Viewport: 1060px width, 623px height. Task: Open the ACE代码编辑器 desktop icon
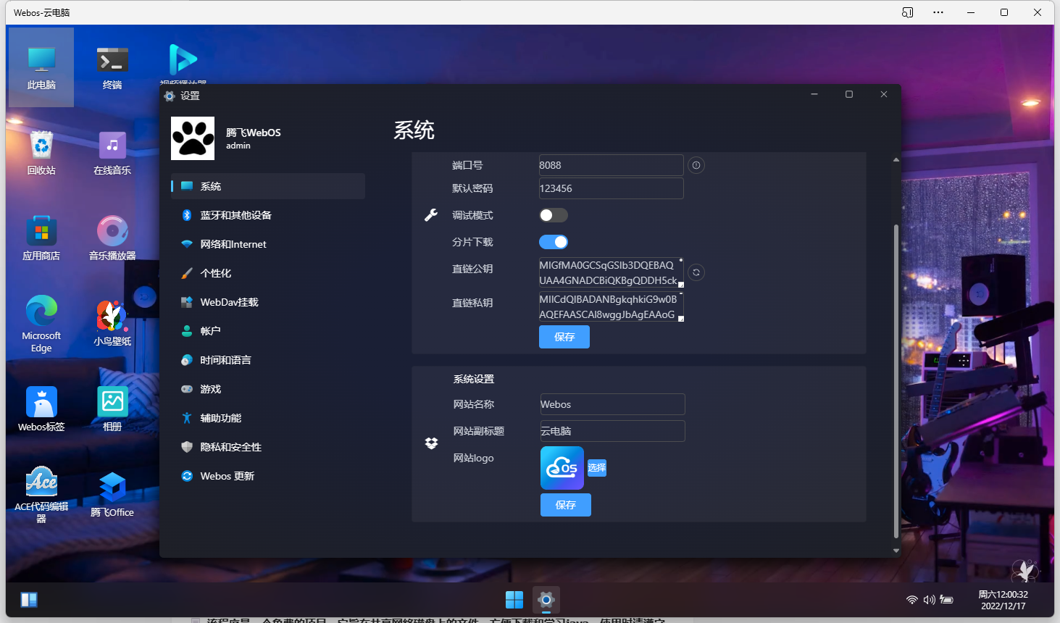coord(41,495)
